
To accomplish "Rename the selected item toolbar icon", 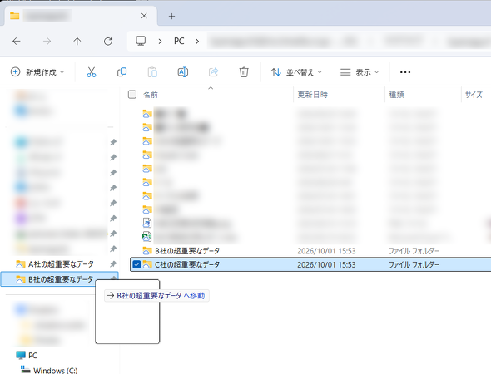I will pos(183,72).
